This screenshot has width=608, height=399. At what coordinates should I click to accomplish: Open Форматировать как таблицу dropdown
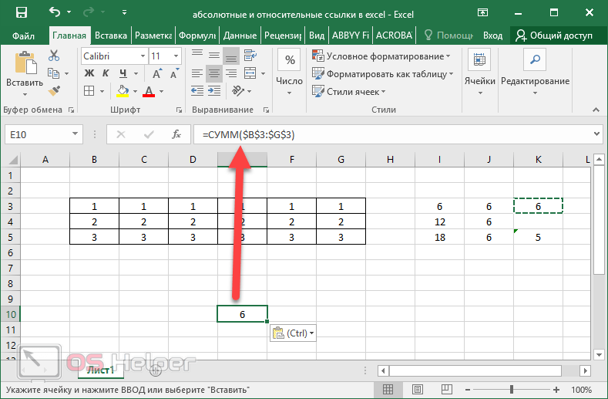tap(383, 73)
